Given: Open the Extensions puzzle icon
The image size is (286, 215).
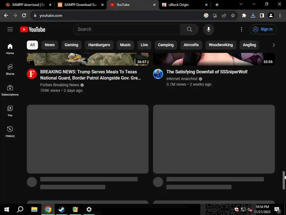Looking at the screenshot, I should click(244, 16).
